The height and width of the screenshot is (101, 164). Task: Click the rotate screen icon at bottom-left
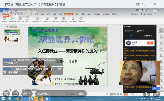pyautogui.click(x=15, y=94)
